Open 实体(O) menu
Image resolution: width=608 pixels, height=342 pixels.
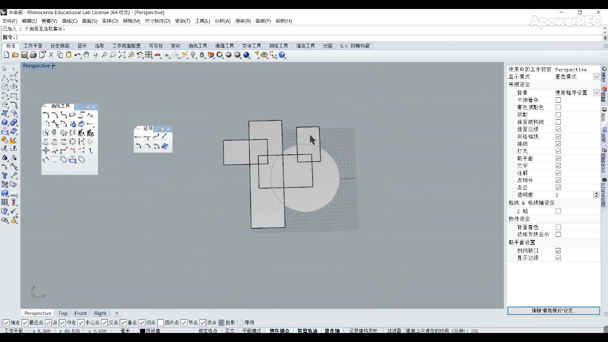point(110,21)
